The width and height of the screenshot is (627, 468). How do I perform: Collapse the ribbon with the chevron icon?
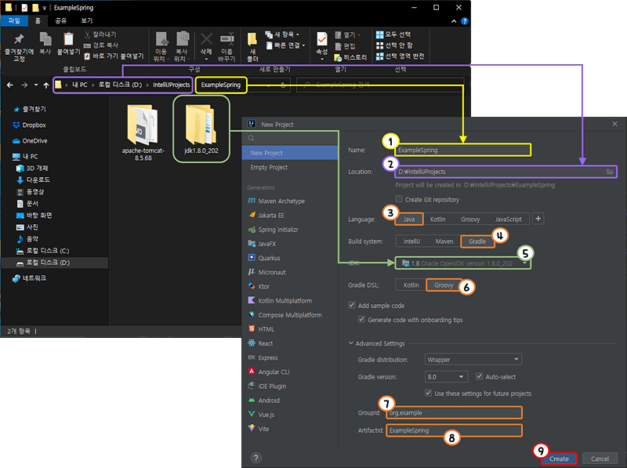tap(454, 21)
